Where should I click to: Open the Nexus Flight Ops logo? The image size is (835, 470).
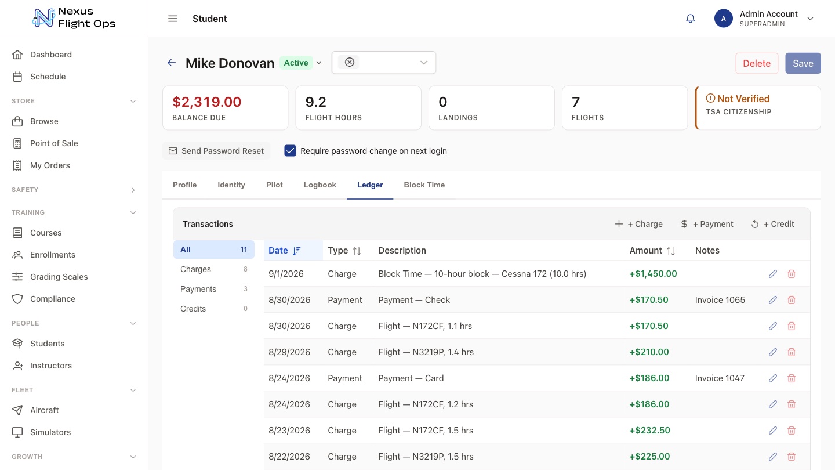tap(74, 19)
